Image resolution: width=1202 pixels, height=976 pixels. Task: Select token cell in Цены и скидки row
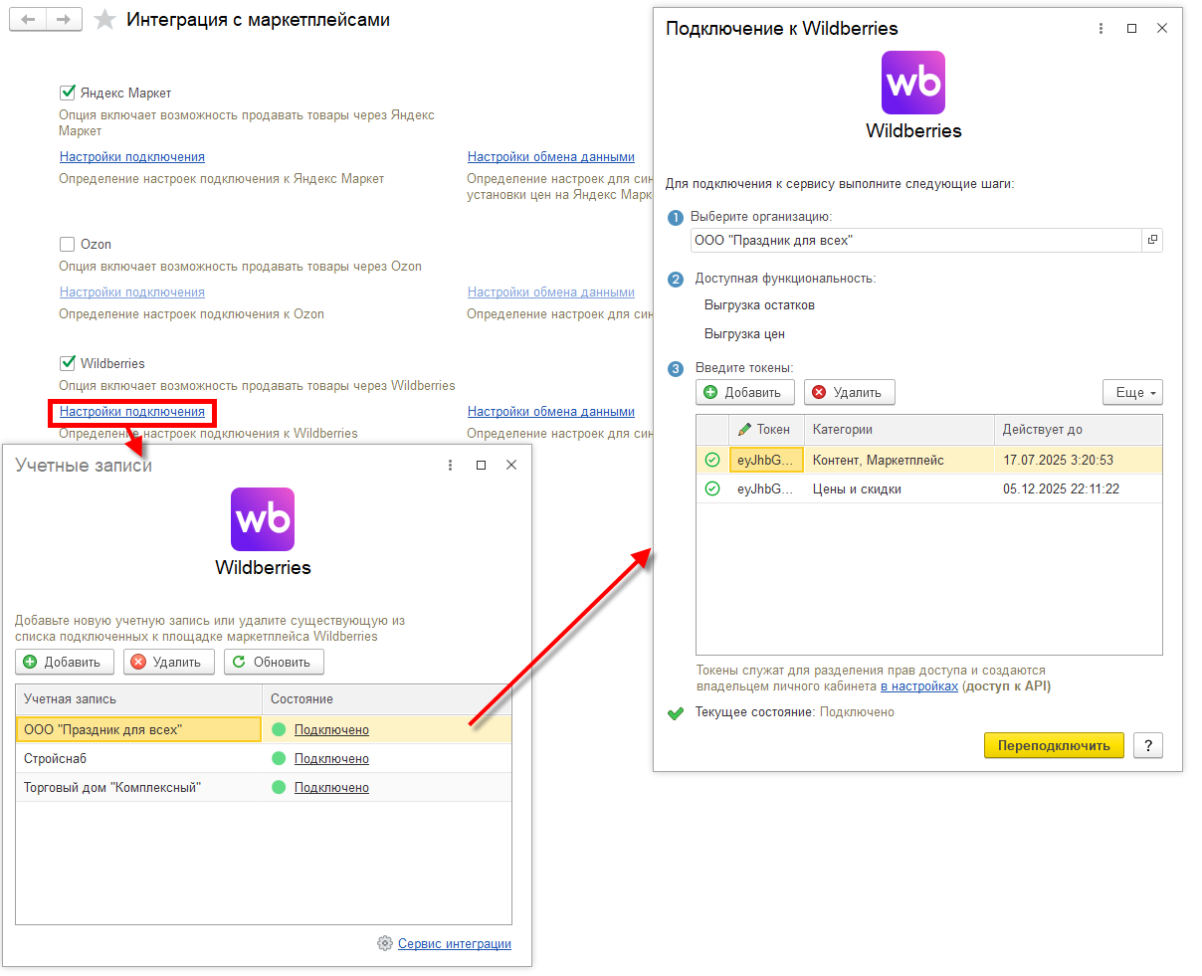[x=766, y=488]
